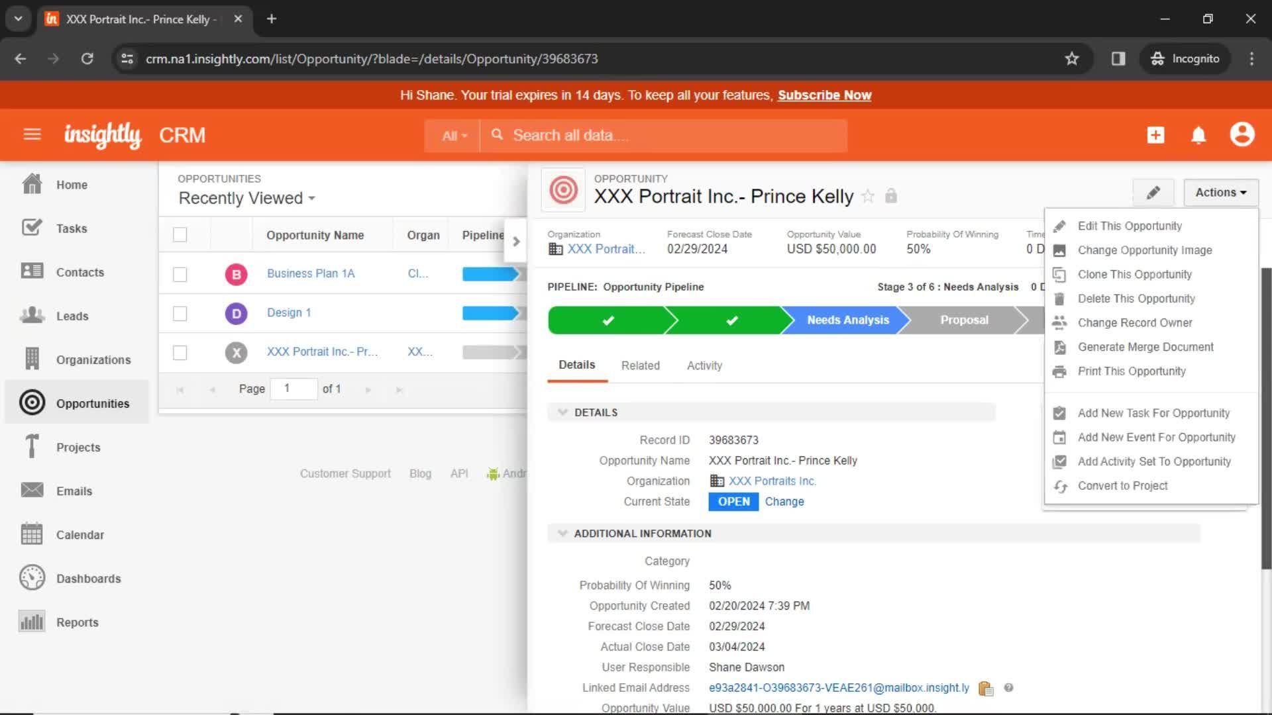Click the lock icon beside title
This screenshot has width=1272, height=715.
pyautogui.click(x=891, y=196)
